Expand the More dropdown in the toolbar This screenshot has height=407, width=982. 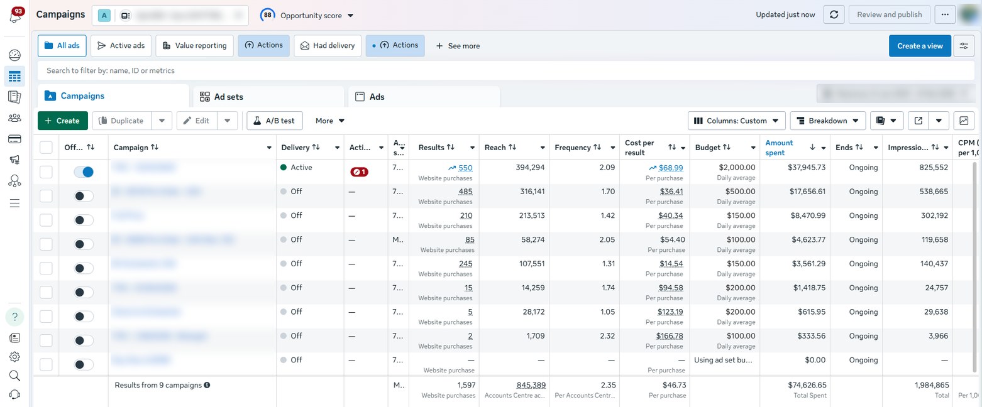tap(330, 121)
